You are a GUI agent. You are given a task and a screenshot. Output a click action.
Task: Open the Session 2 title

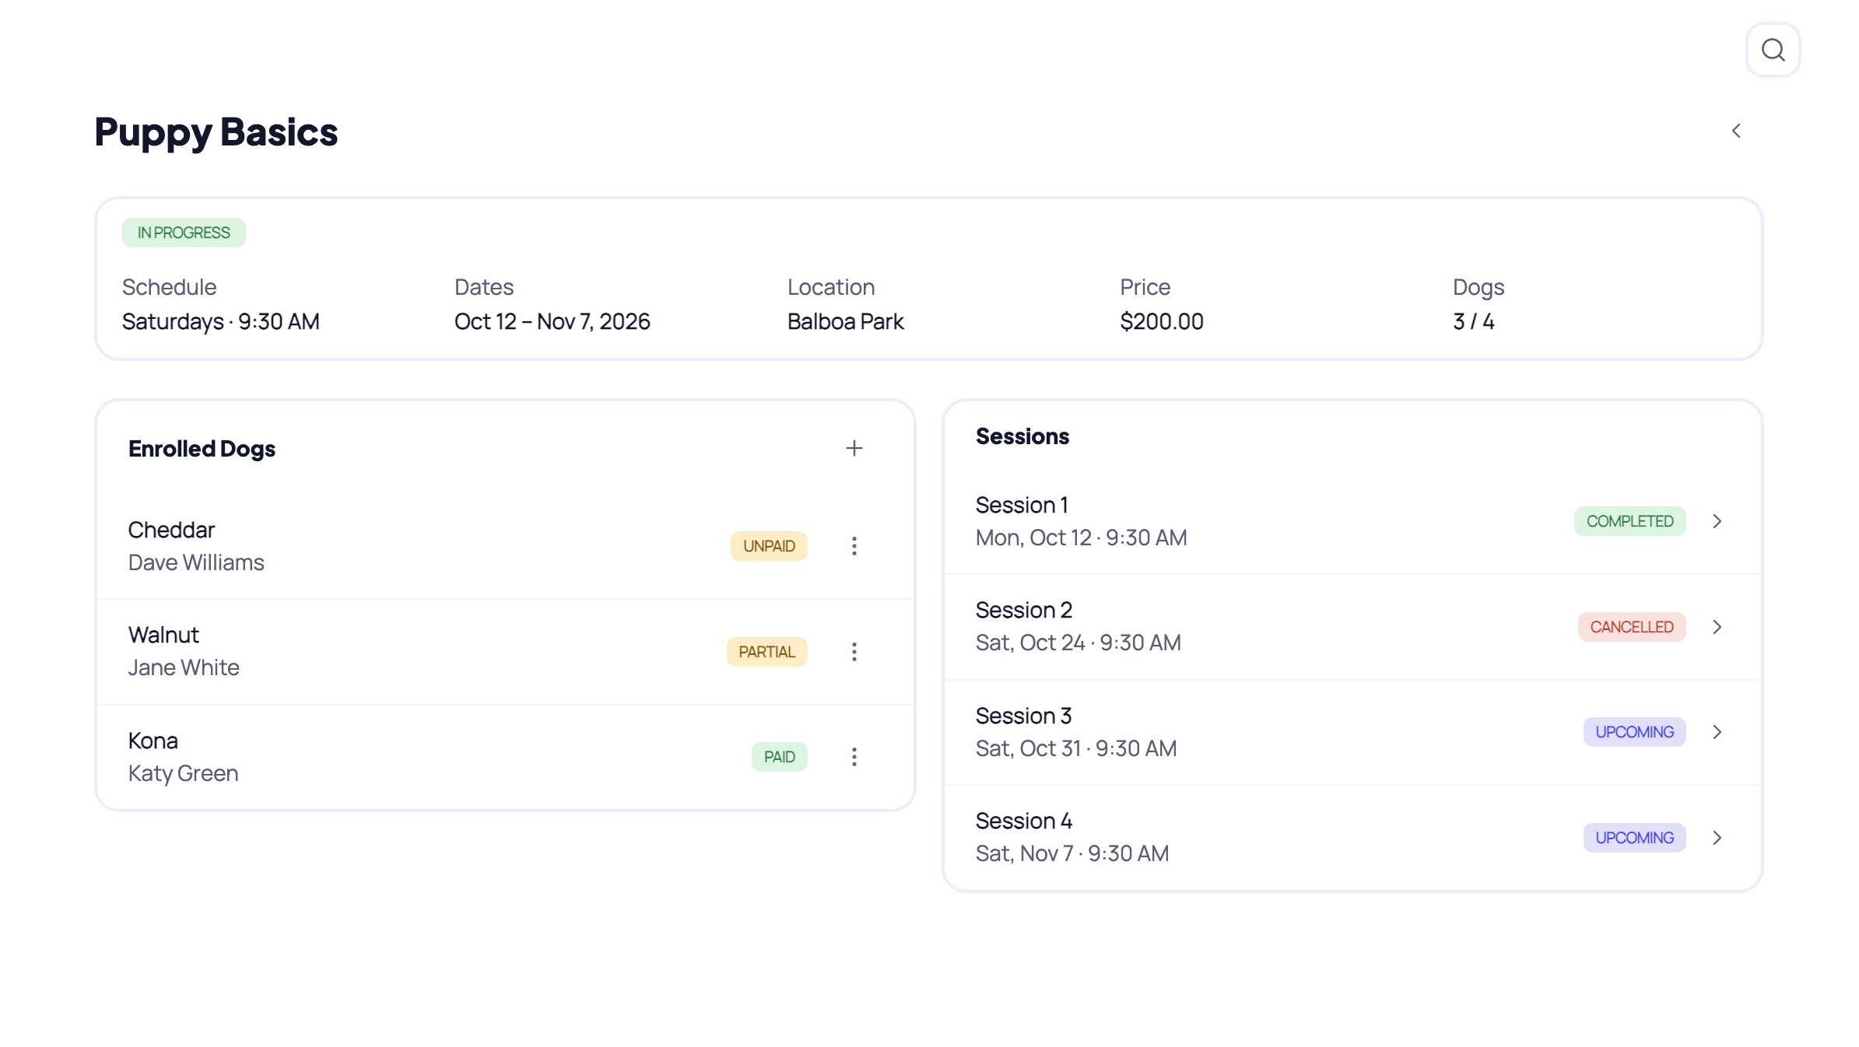pos(1024,610)
